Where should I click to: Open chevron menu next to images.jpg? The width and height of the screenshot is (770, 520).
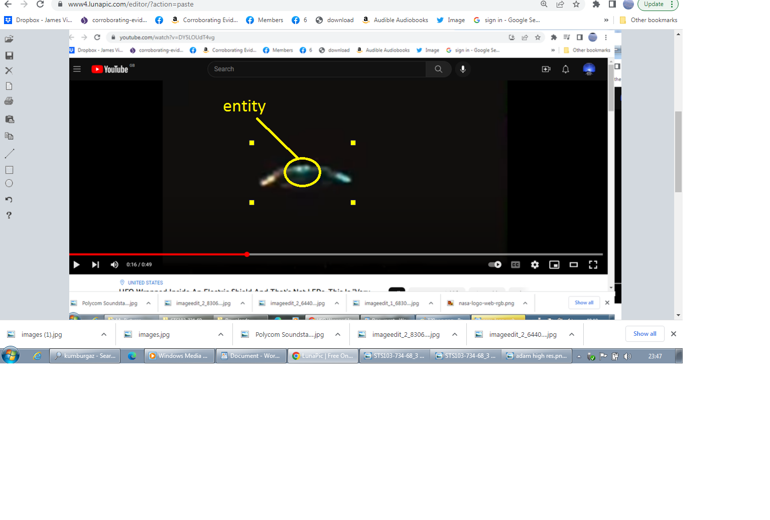221,335
